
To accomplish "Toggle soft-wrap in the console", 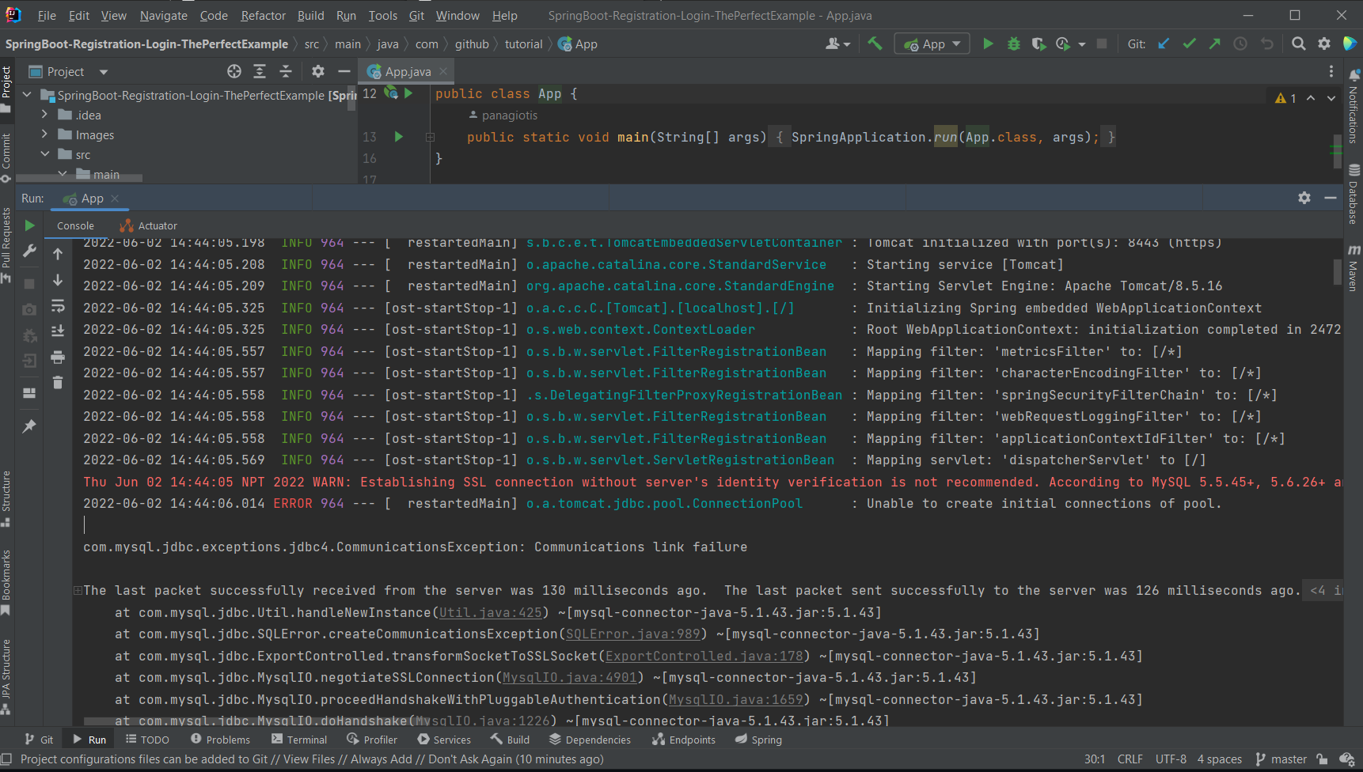I will [x=57, y=307].
